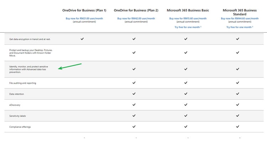Select '(annual commitment)' text under Business Basic

(188, 22)
